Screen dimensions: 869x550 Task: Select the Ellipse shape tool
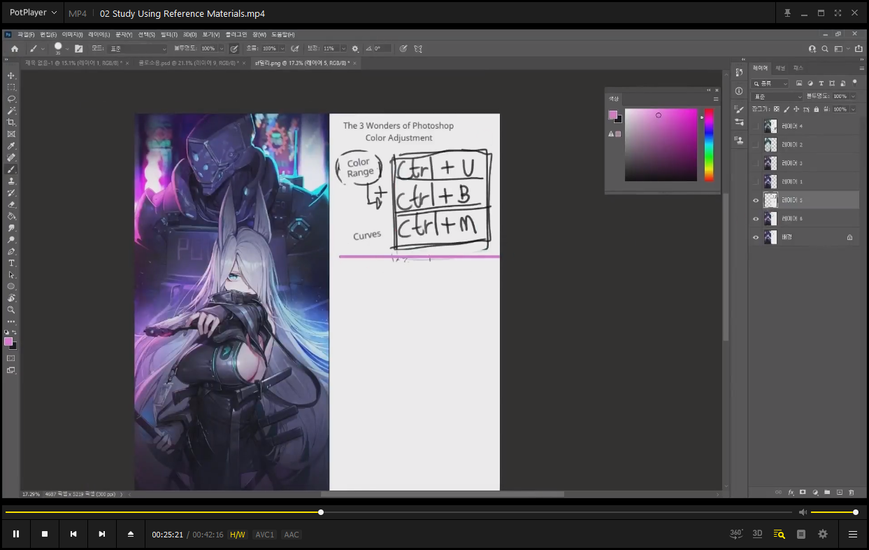coord(11,286)
